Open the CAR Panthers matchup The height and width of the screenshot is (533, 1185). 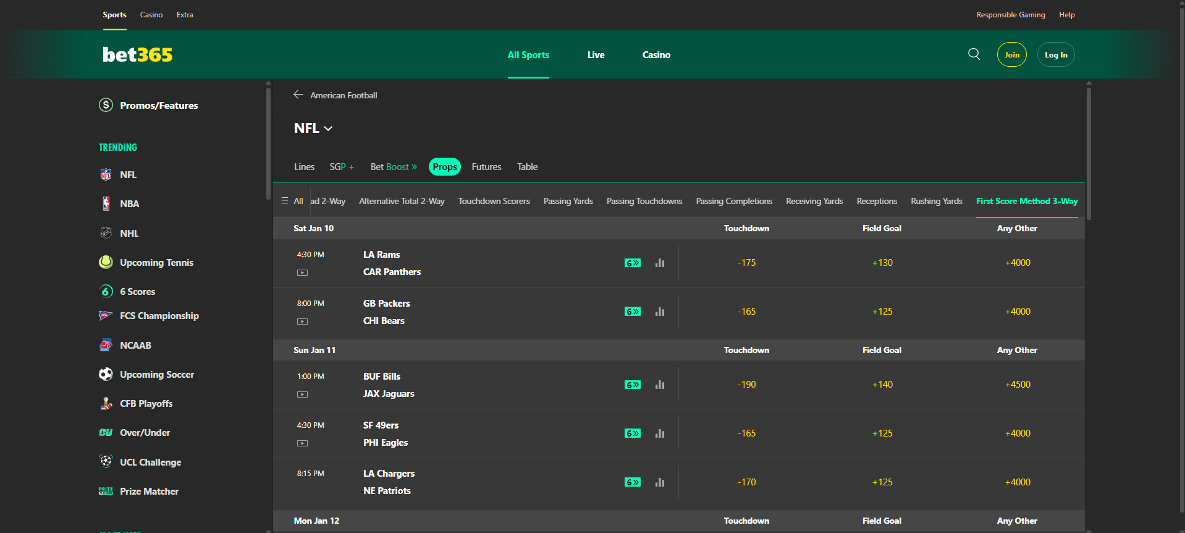(x=392, y=272)
